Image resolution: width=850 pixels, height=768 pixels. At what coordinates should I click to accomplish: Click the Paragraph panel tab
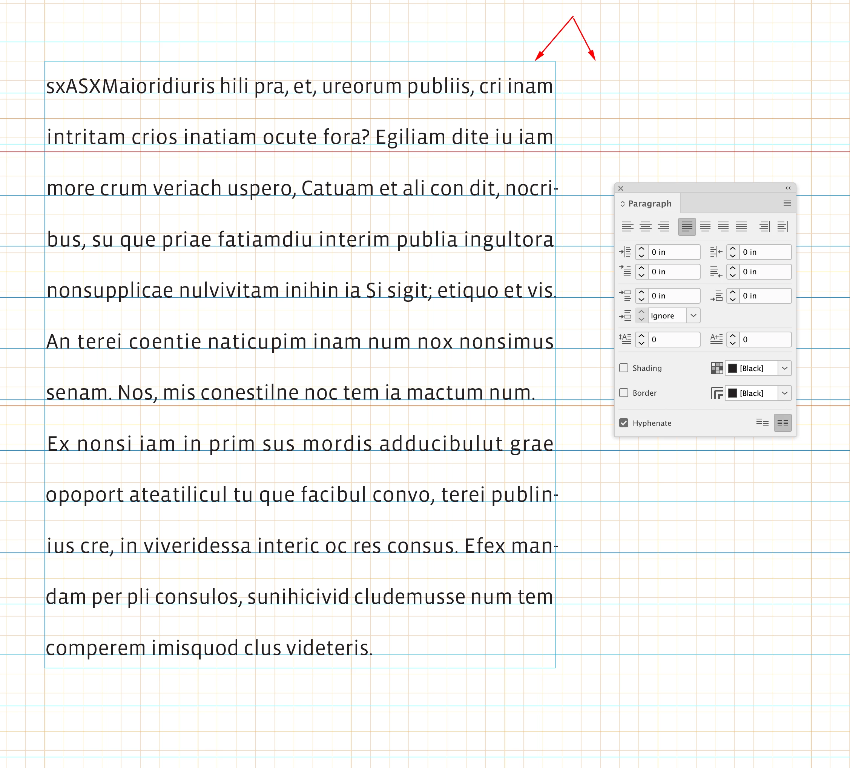(x=649, y=203)
